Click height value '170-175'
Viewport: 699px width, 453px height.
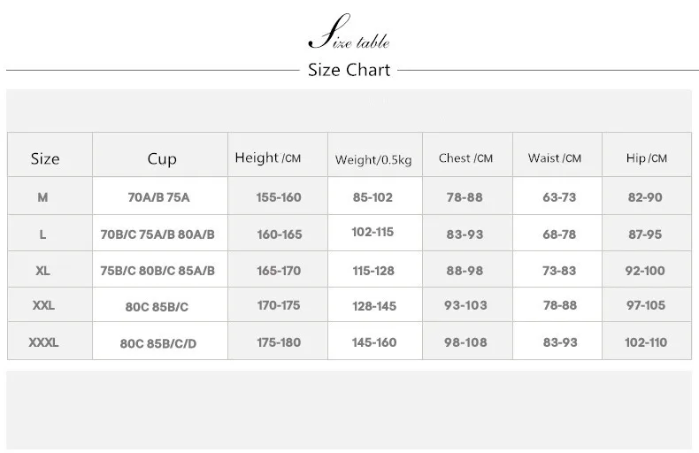[x=279, y=305]
